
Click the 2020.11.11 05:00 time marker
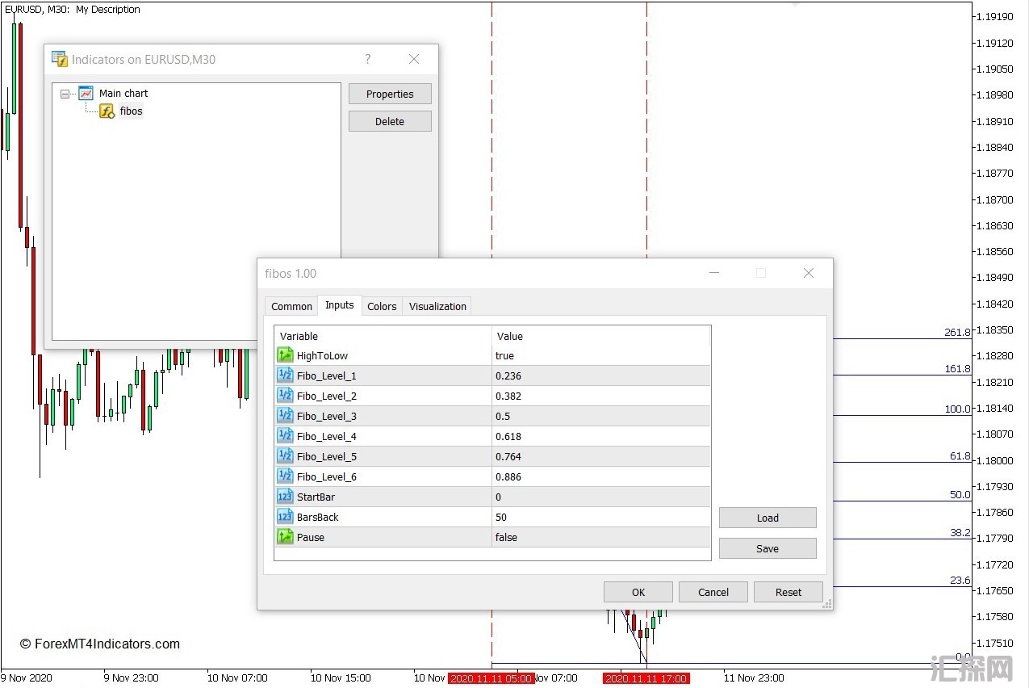[x=491, y=678]
